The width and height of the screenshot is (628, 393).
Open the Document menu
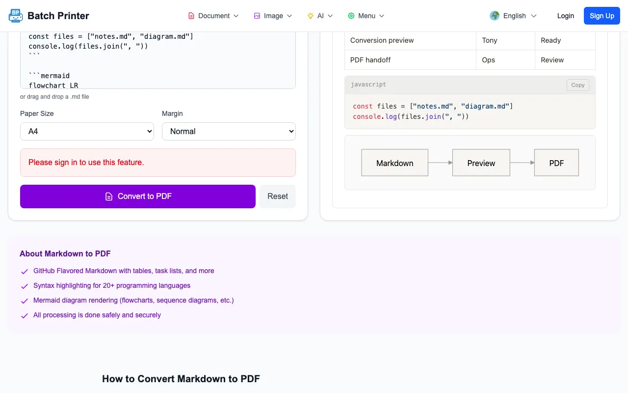pyautogui.click(x=213, y=16)
